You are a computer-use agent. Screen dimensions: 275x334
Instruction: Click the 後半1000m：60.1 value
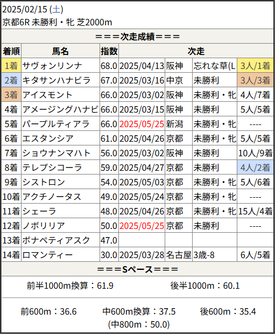(205, 286)
